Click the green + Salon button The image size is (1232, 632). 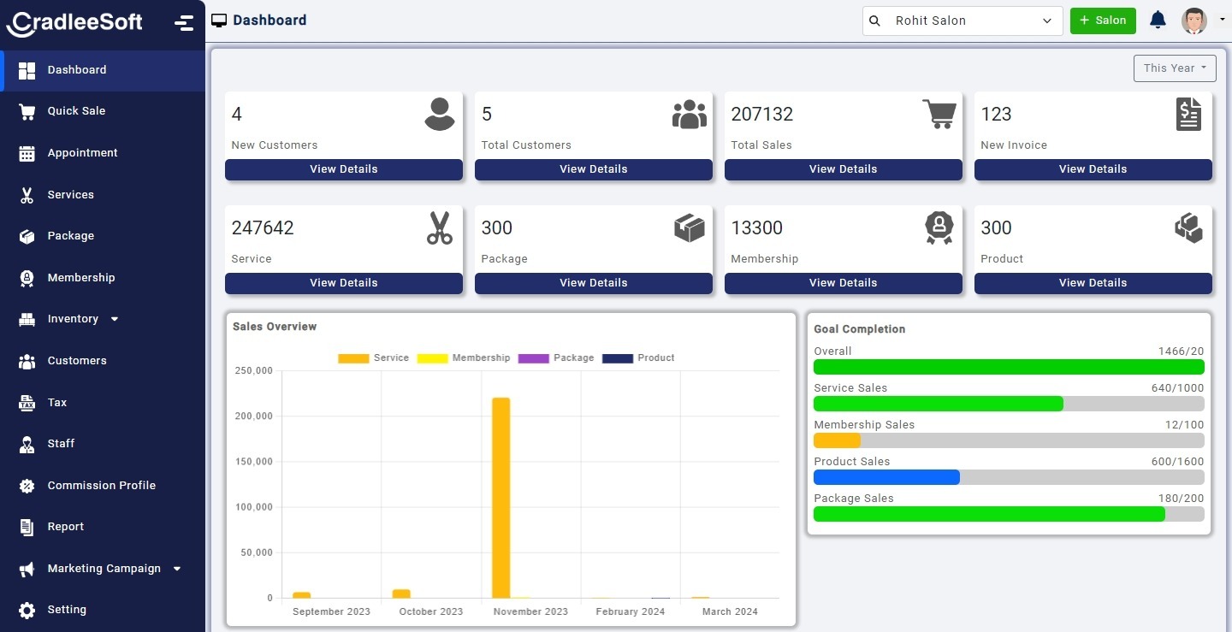(x=1103, y=21)
